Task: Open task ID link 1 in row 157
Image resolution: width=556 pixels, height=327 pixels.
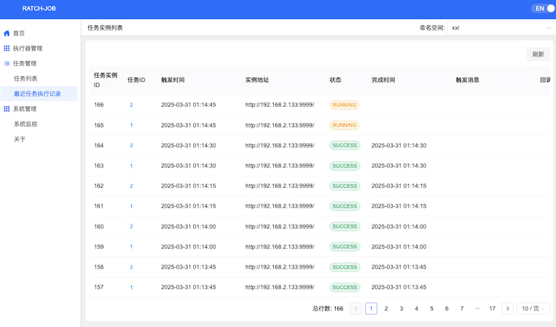Action: coord(131,287)
